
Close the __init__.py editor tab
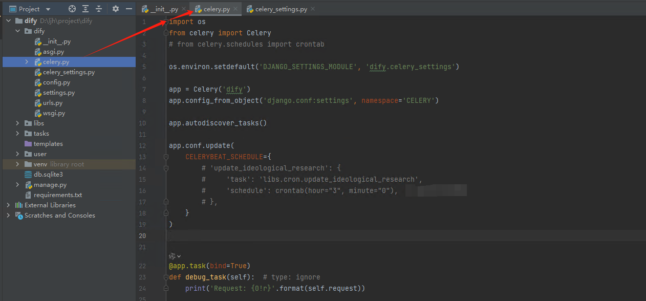[184, 9]
